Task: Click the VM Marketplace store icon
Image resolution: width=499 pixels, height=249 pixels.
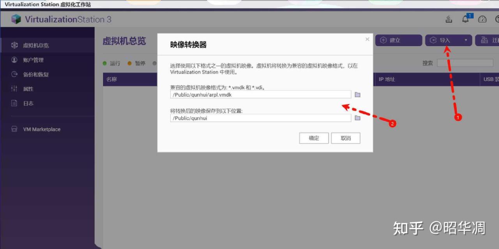Action: (x=14, y=129)
